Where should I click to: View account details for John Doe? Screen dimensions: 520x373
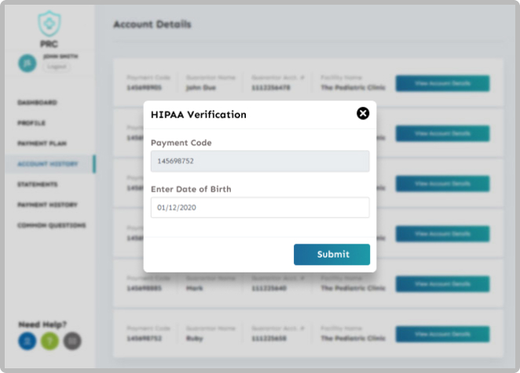[442, 83]
